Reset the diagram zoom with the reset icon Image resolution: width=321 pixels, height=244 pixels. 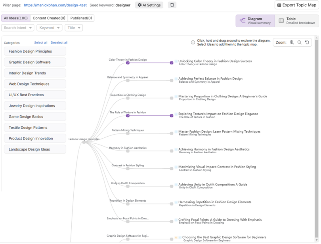tap(307, 42)
